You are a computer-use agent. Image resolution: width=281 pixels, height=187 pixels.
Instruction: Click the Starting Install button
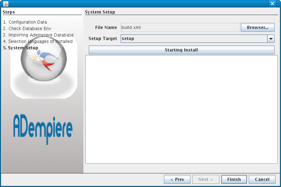(181, 50)
